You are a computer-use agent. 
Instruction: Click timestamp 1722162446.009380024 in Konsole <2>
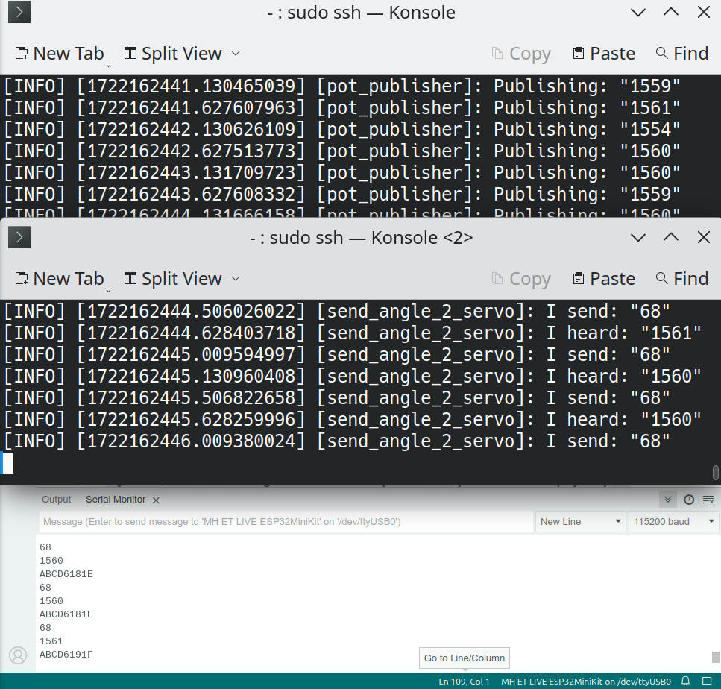tap(190, 441)
